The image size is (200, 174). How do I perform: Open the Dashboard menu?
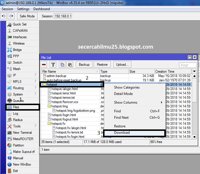click(42, 9)
